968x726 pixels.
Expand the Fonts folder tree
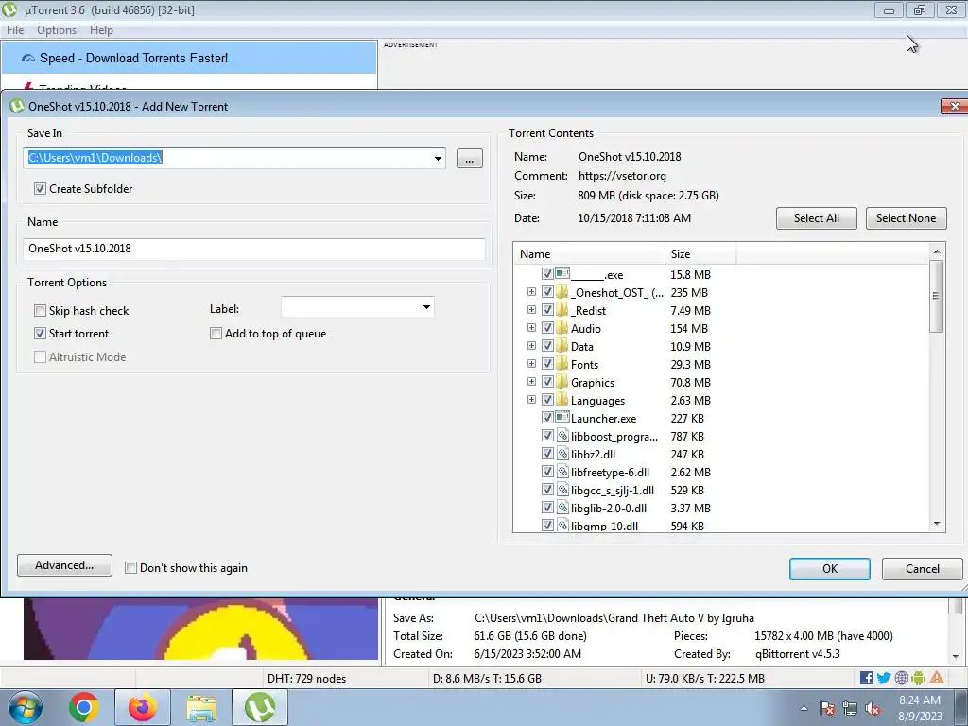(x=531, y=363)
